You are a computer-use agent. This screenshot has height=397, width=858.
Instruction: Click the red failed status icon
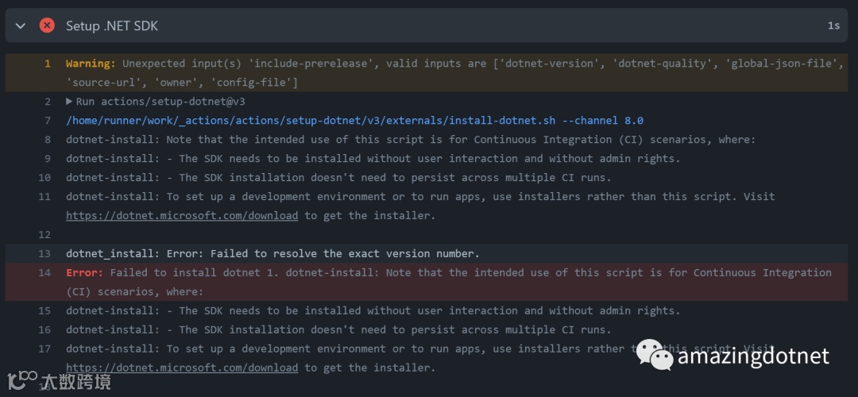pos(47,25)
